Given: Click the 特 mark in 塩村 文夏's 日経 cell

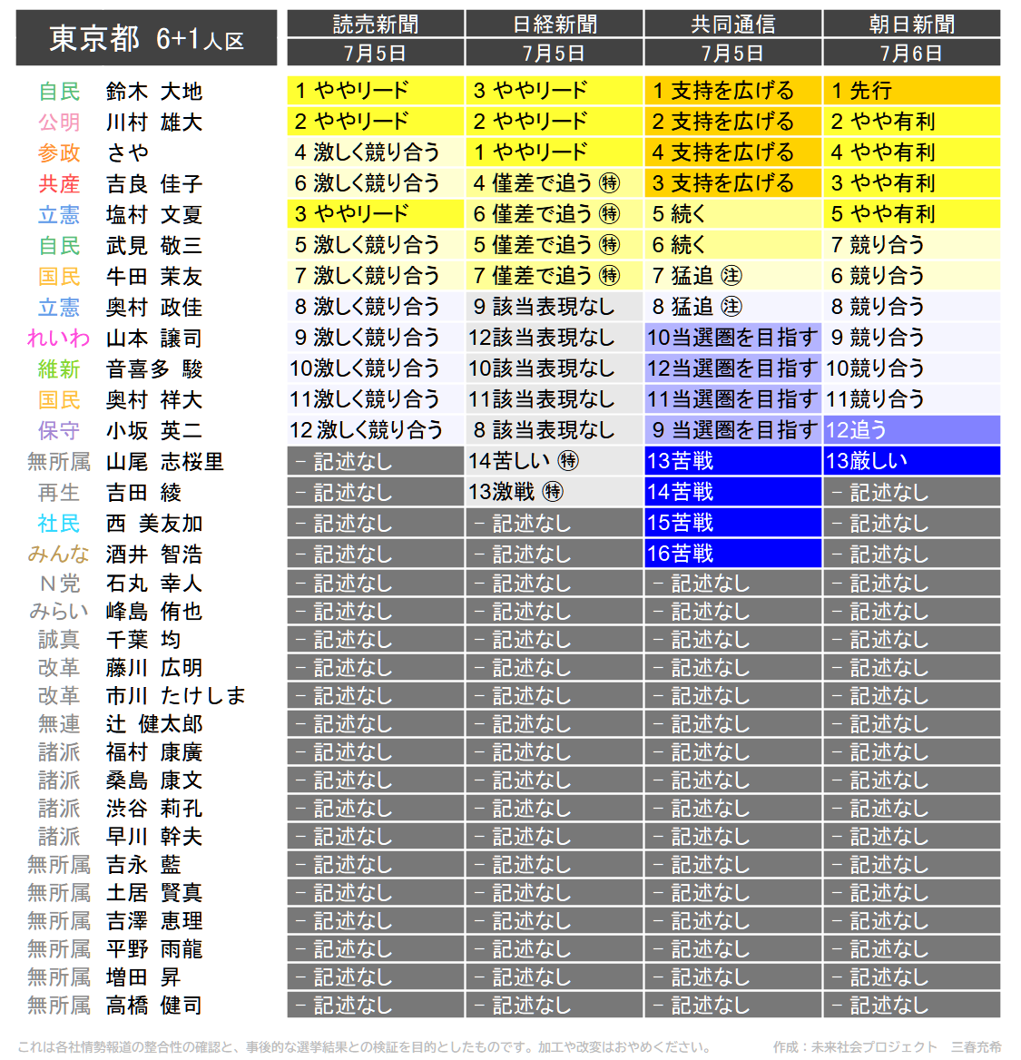Looking at the screenshot, I should pos(609,214).
